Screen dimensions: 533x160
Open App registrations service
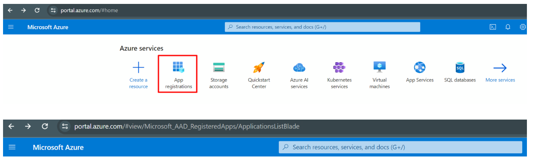click(x=178, y=73)
